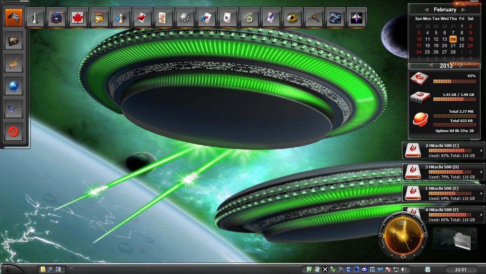The image size is (486, 274).
Task: Click the red prohibited sign sidebar button
Action: tap(14, 132)
